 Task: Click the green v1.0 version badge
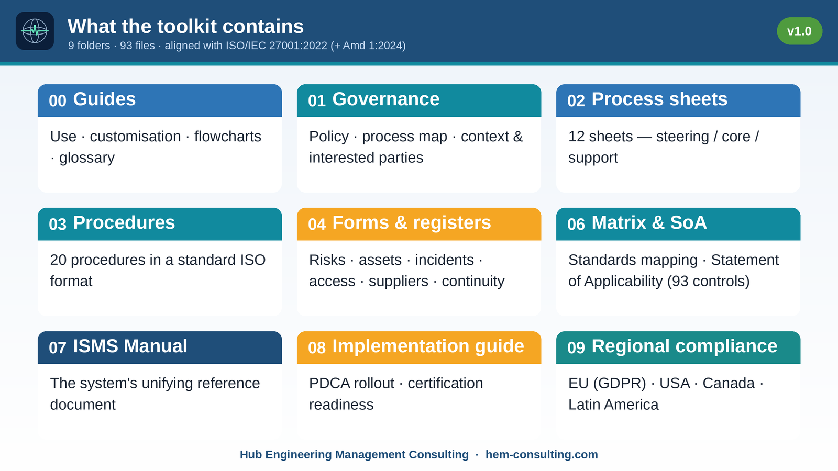[x=799, y=31]
